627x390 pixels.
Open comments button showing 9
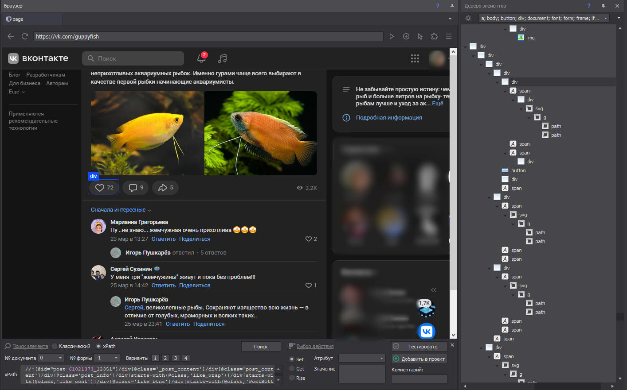136,188
